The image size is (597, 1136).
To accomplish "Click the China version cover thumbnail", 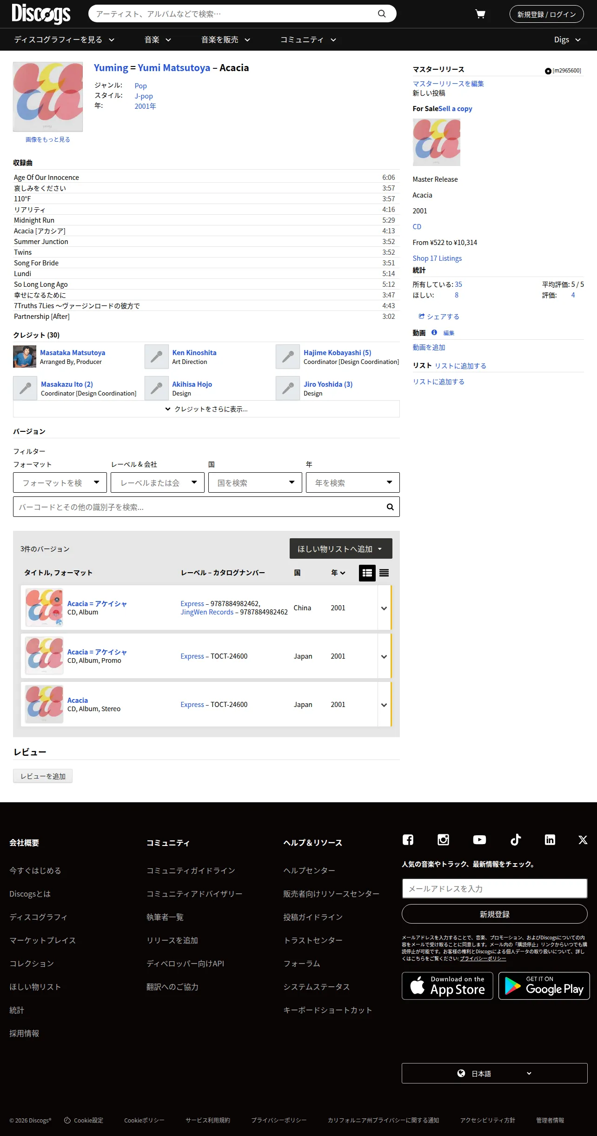I will coord(44,608).
